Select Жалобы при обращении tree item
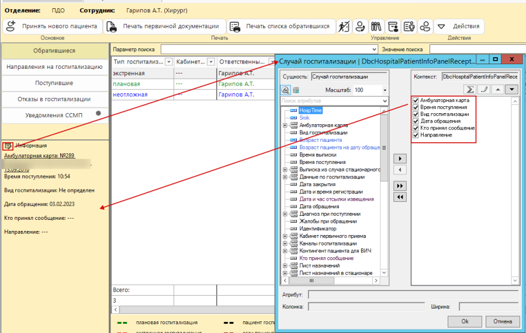 point(328,222)
